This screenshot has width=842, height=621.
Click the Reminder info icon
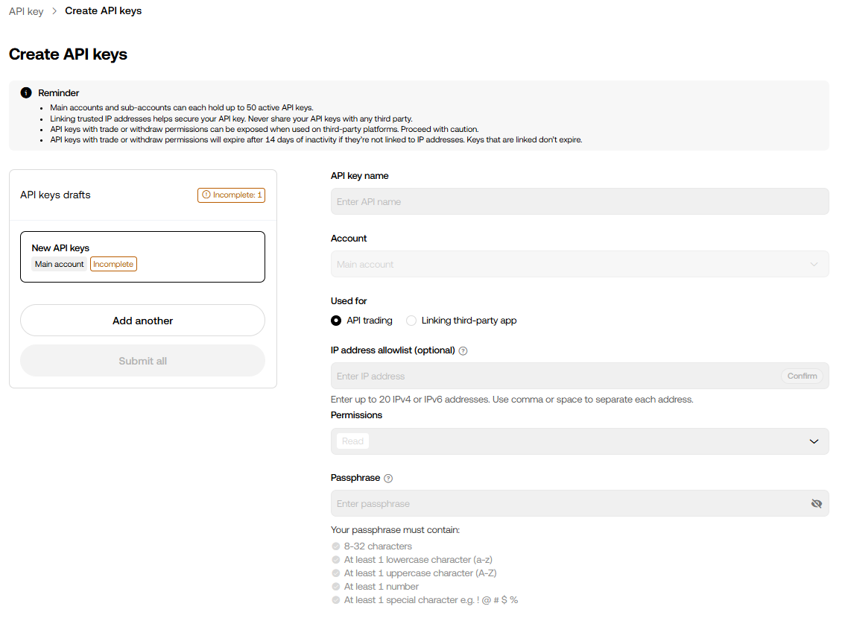click(x=26, y=93)
